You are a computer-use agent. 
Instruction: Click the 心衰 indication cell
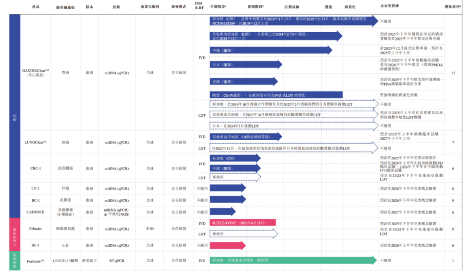(65, 245)
